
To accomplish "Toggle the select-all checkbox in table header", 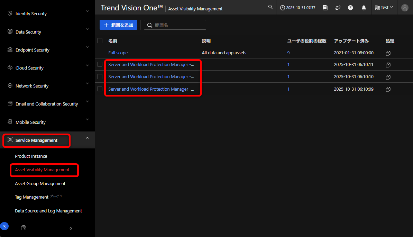I will (100, 40).
